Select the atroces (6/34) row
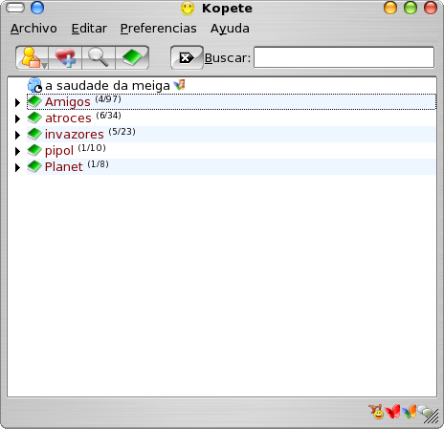 point(232,118)
